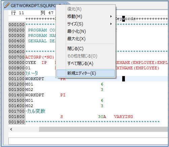Click the pencil icon on GETWORKDPT tab
The width and height of the screenshot is (169, 147).
pyautogui.click(x=7, y=5)
